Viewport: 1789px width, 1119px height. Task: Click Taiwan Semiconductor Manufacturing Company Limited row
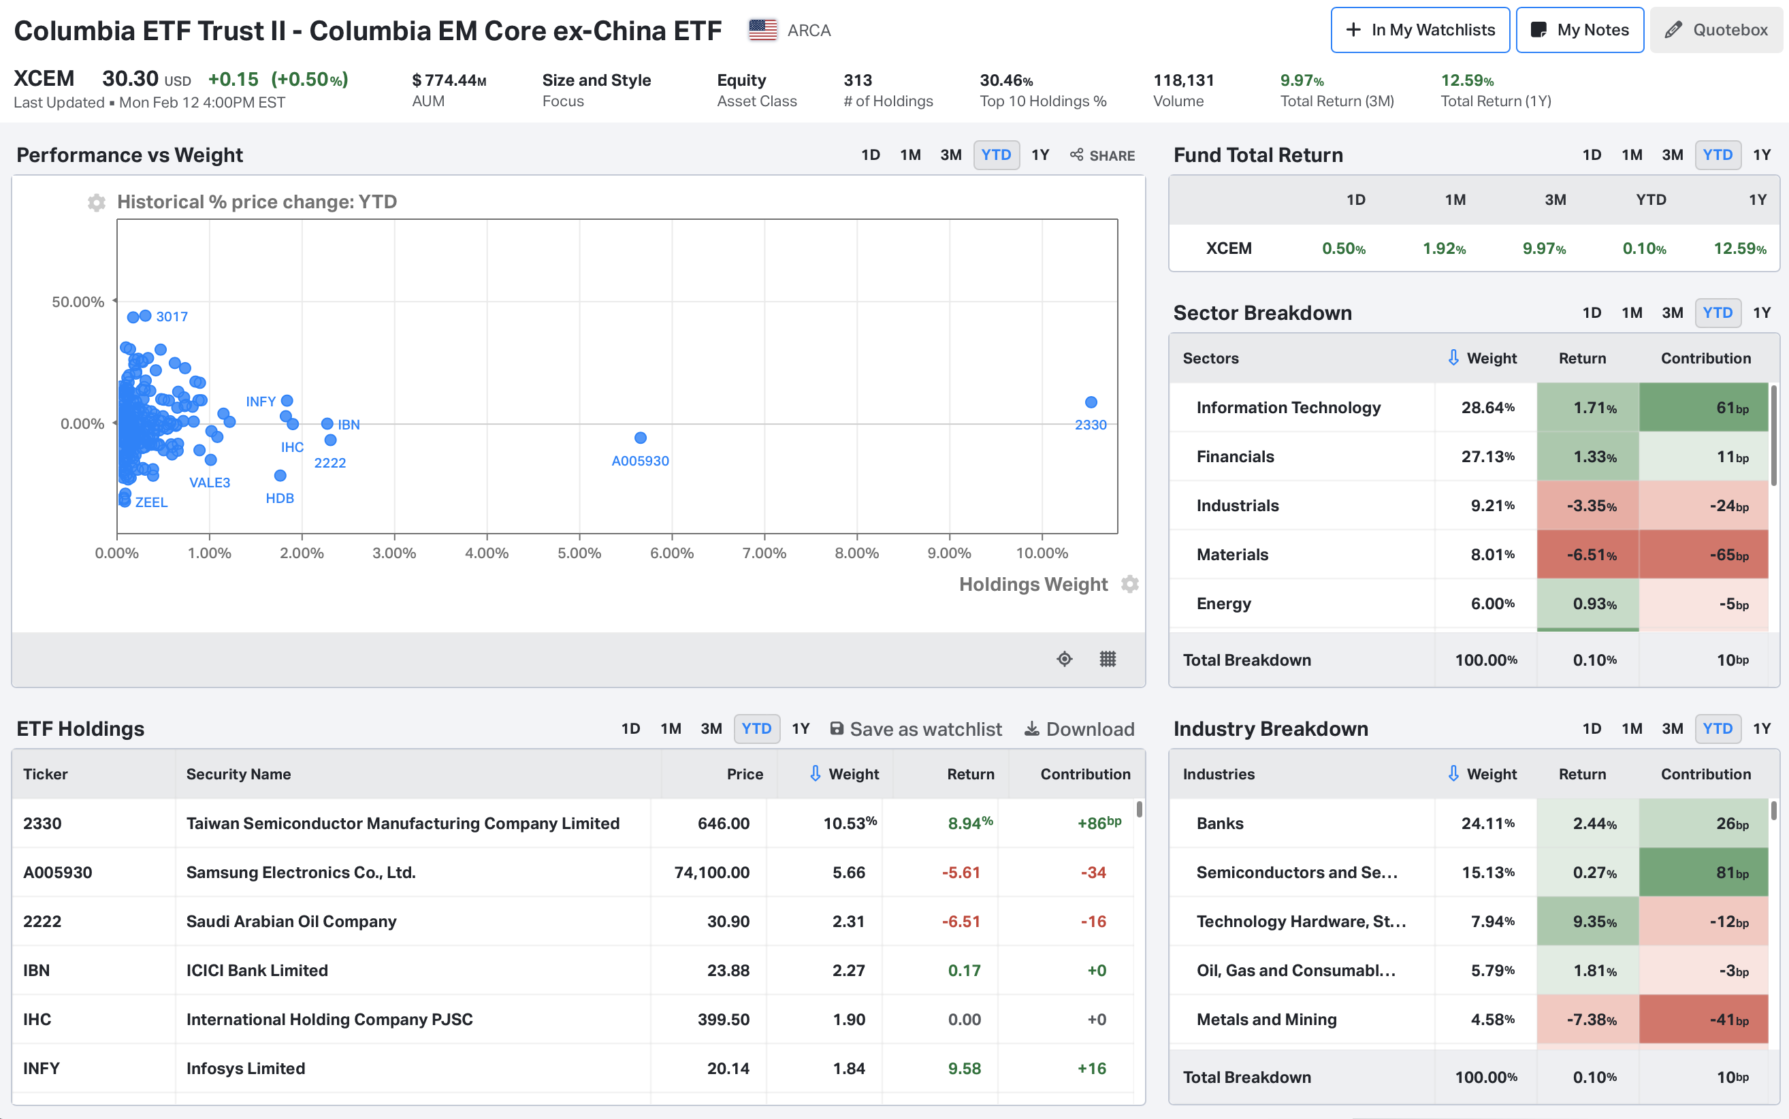(x=573, y=823)
